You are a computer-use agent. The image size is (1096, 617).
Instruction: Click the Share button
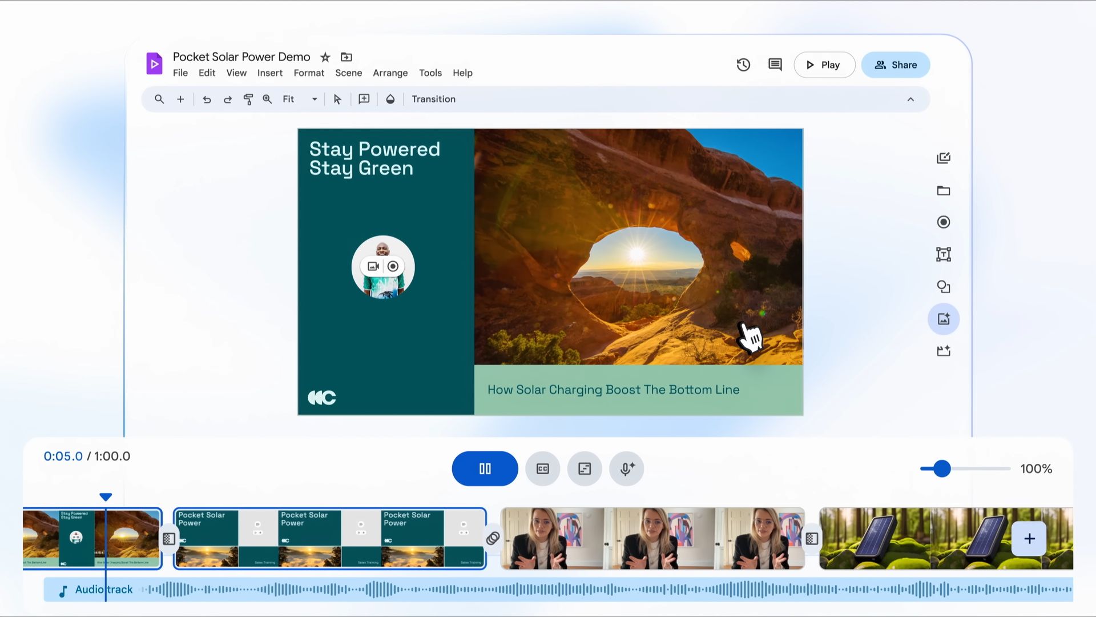click(895, 65)
